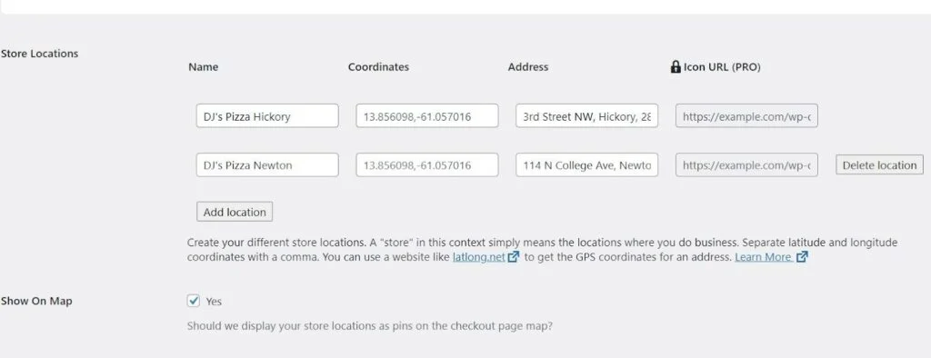Viewport: 931px width, 358px height.
Task: Click the 3rd Street NW address field
Action: tap(586, 116)
